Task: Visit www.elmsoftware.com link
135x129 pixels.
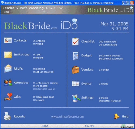Action: pos(67,117)
